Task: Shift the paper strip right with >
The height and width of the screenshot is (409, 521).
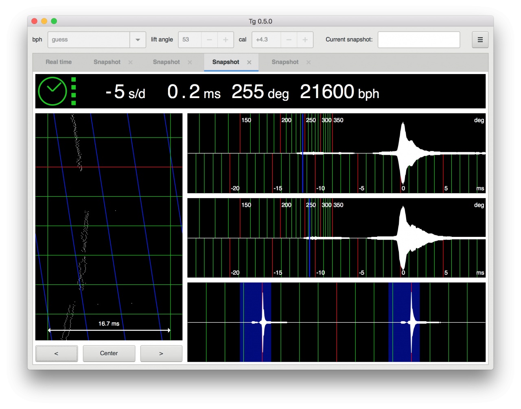Action: coord(161,353)
